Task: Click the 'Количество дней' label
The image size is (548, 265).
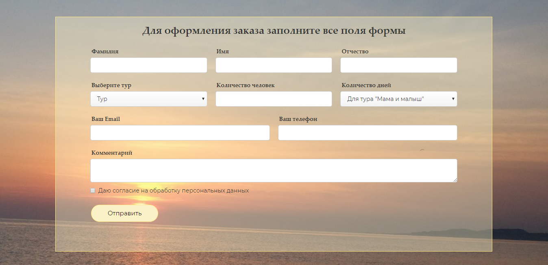Action: 366,85
